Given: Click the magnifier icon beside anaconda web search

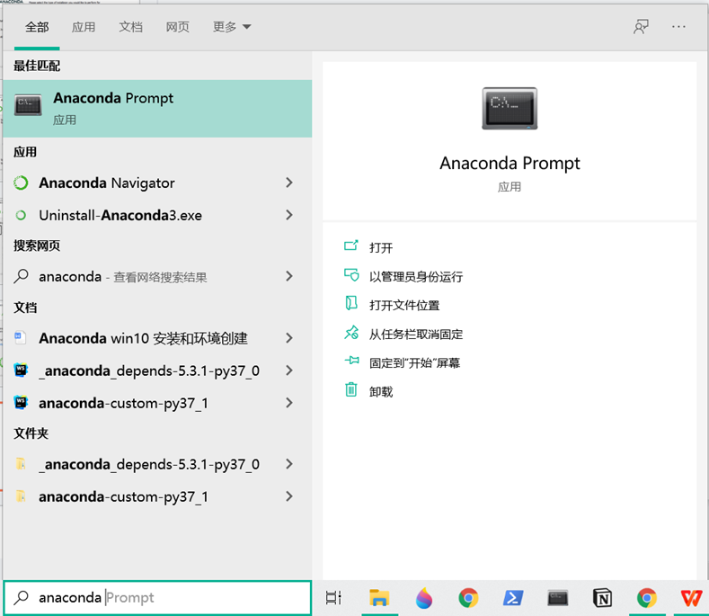Looking at the screenshot, I should click(21, 276).
